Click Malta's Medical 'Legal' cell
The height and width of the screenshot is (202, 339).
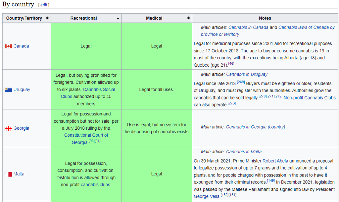click(x=157, y=174)
